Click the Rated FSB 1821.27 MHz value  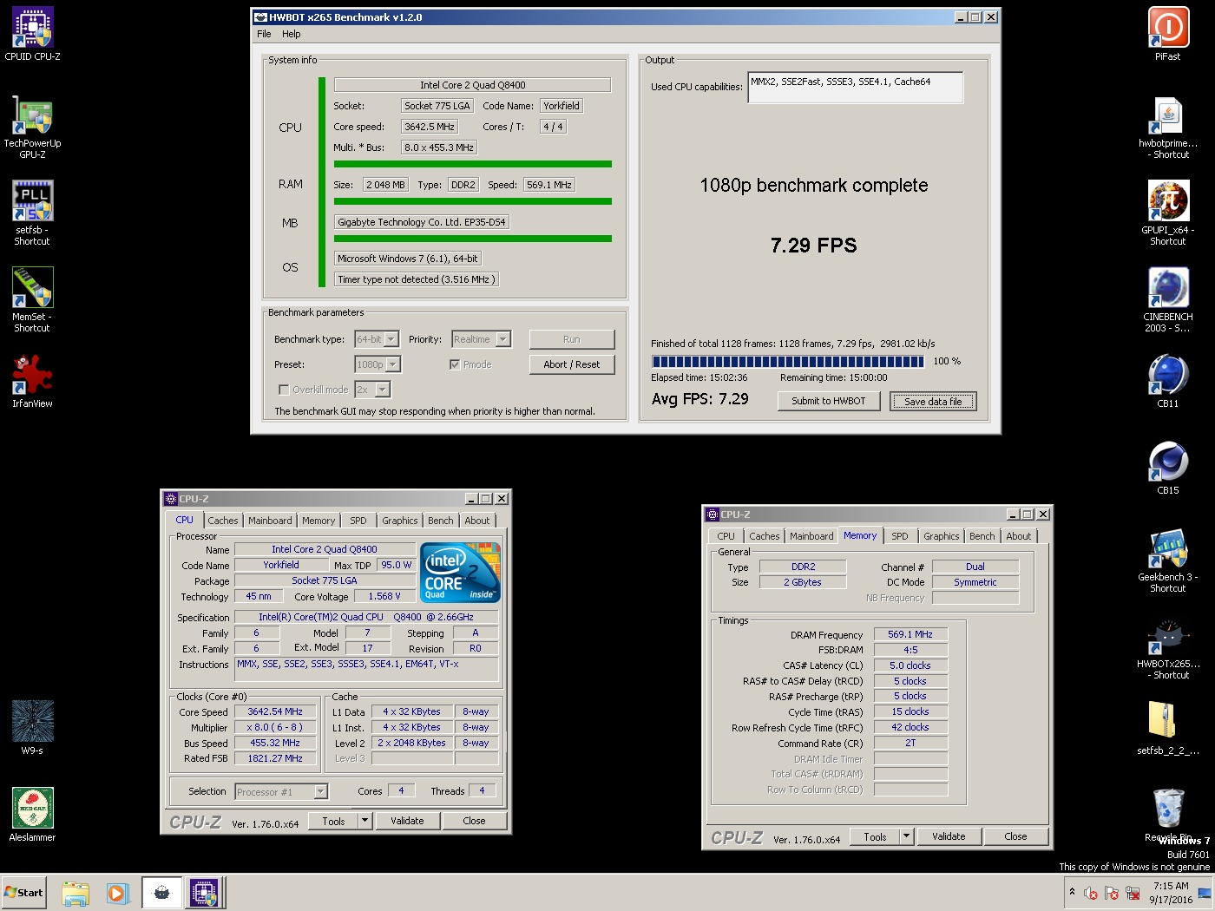275,758
